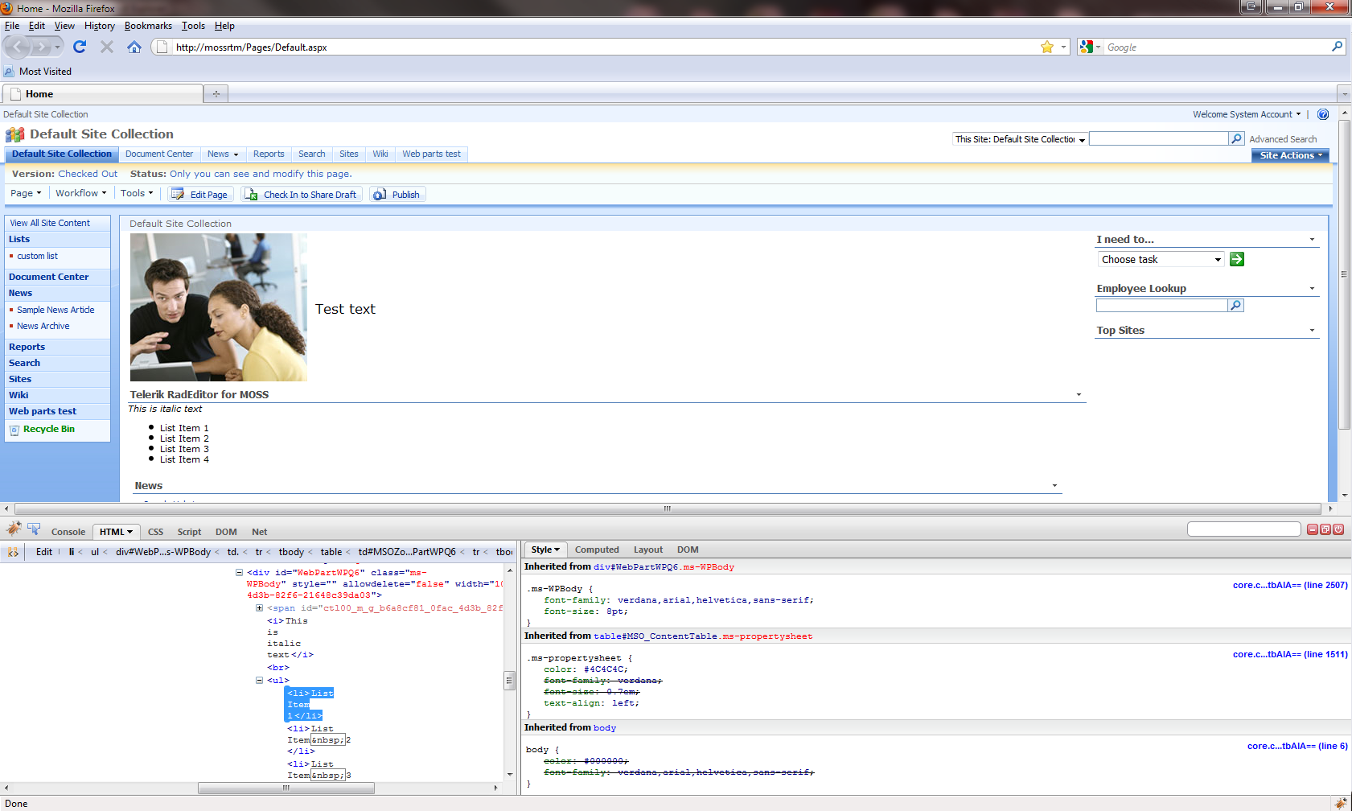Image resolution: width=1352 pixels, height=811 pixels.
Task: Open the Choose task dropdown
Action: click(x=1161, y=259)
